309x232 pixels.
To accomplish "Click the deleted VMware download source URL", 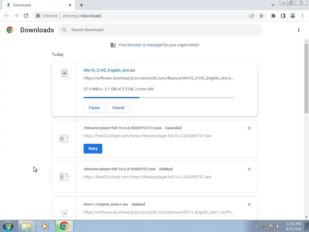I will [x=147, y=177].
